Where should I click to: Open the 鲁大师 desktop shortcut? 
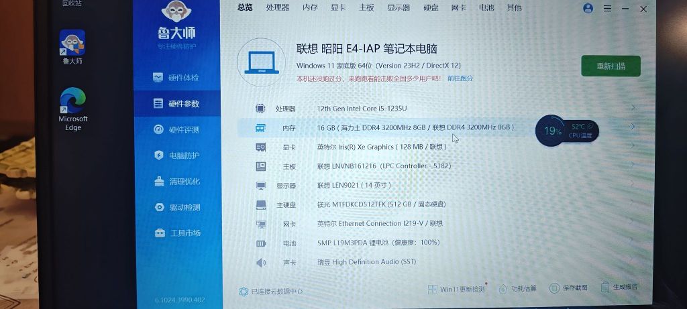(72, 48)
